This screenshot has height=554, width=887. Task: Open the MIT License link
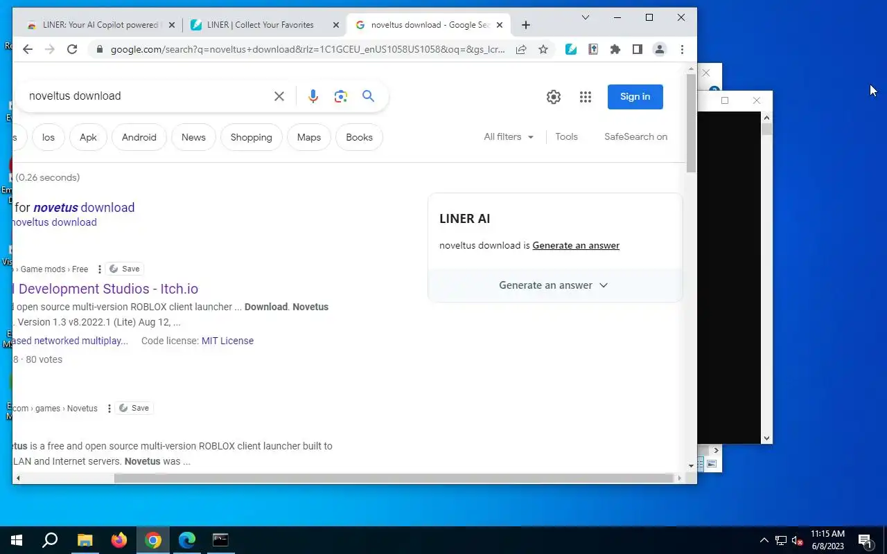[x=227, y=341]
